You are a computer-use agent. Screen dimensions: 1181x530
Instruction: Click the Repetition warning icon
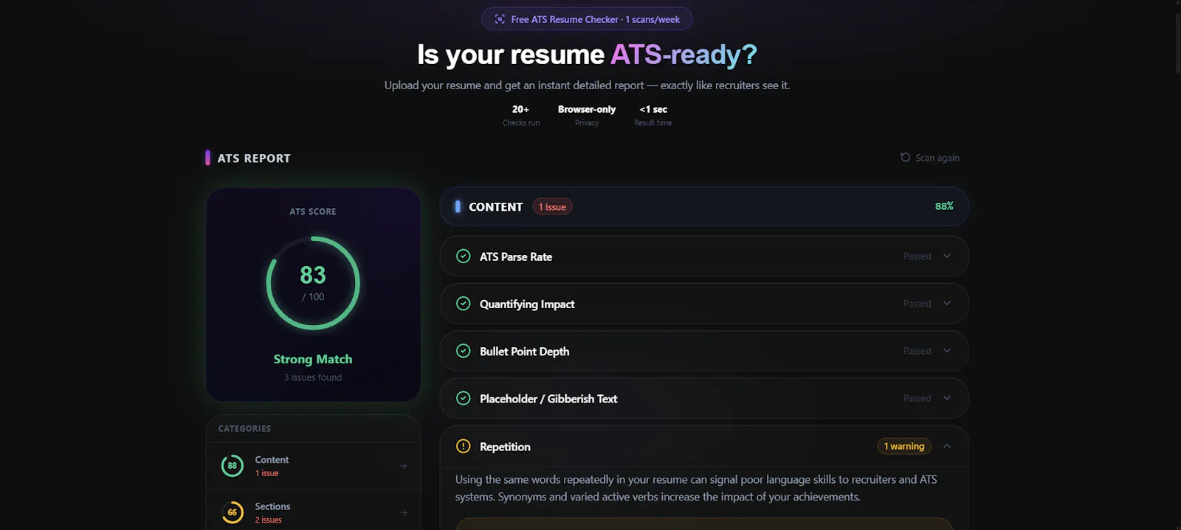coord(464,446)
